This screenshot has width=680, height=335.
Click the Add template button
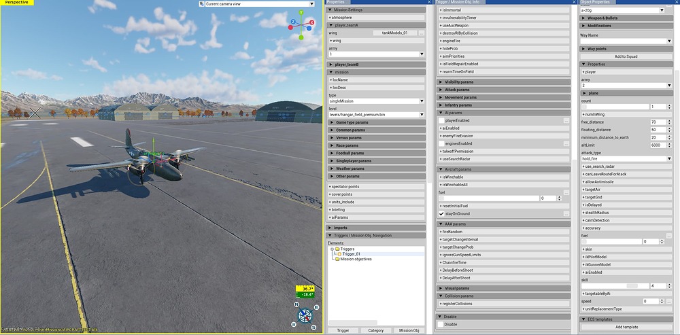pos(626,328)
